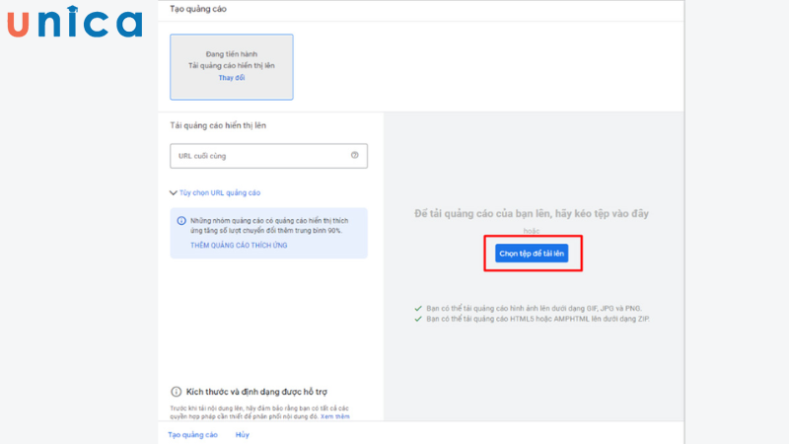Click the Unica logo
Image resolution: width=789 pixels, height=444 pixels.
(x=75, y=22)
